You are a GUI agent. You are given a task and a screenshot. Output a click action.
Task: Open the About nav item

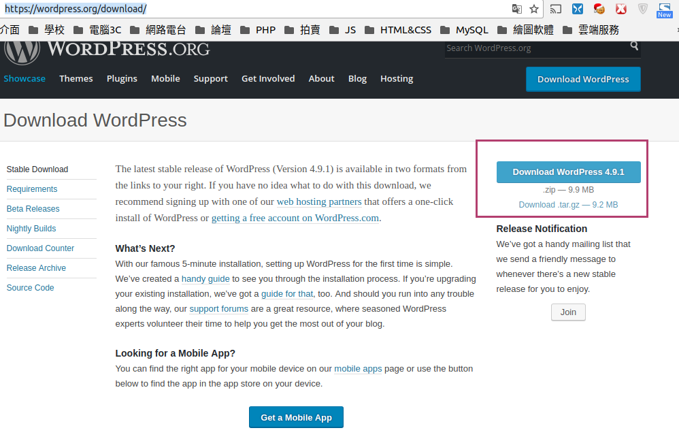(321, 79)
